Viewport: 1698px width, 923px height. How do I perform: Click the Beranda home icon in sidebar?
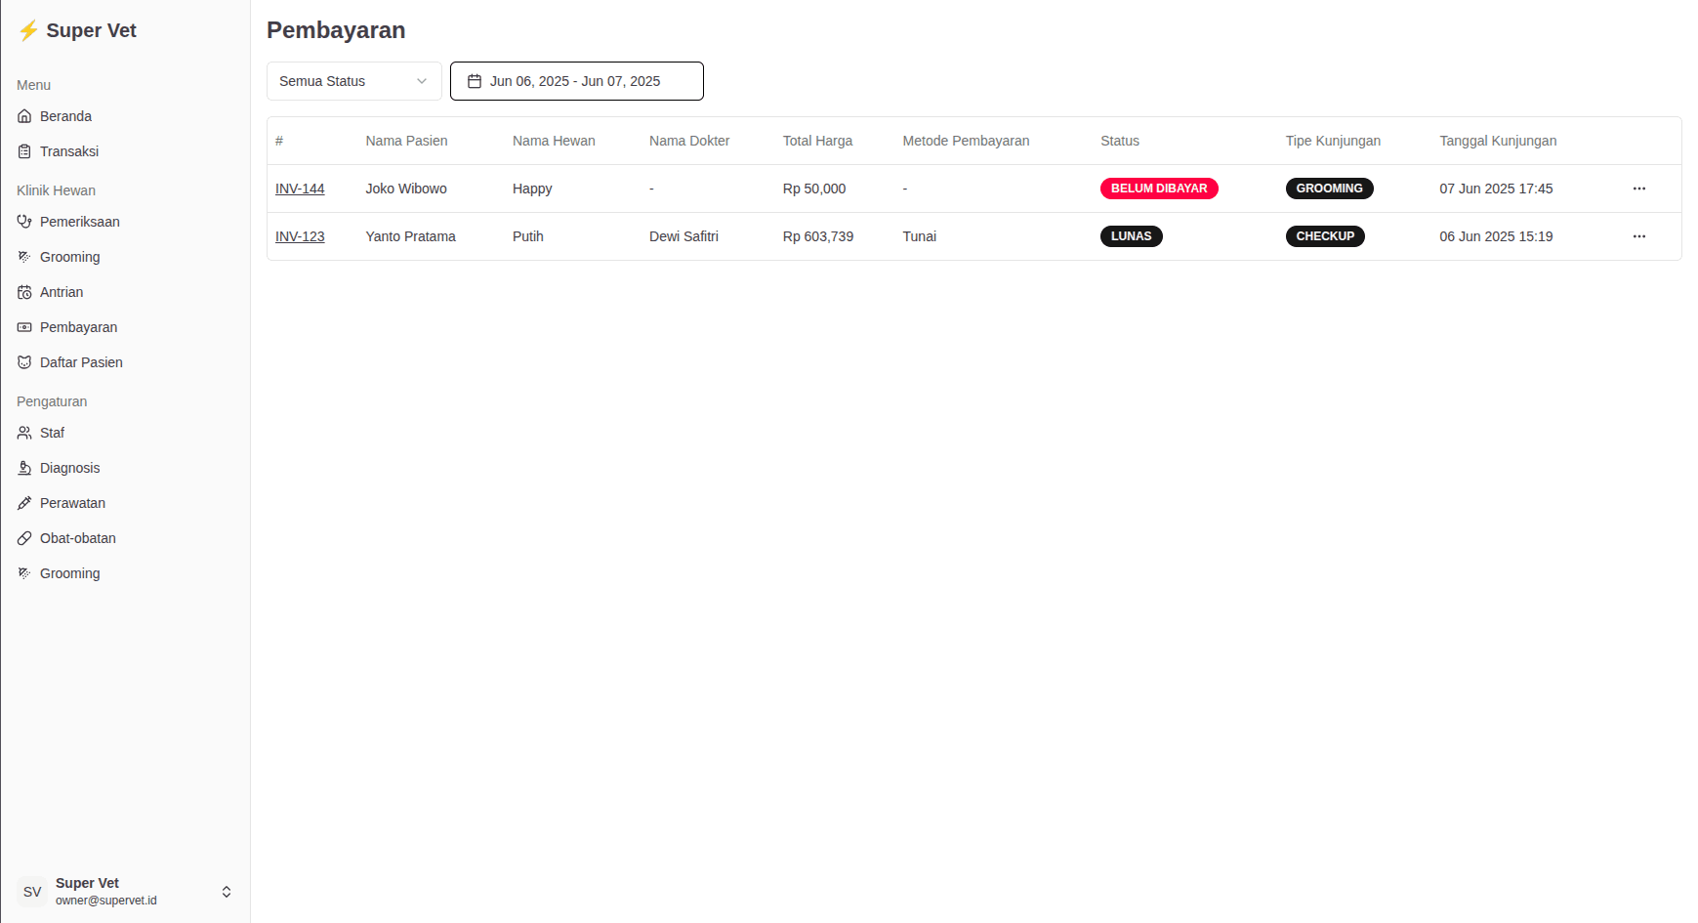point(24,116)
